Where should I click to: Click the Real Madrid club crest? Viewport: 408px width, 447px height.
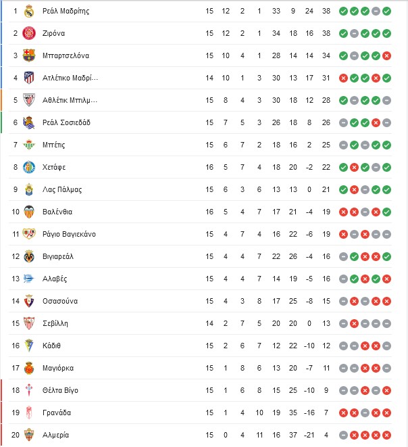(x=29, y=11)
